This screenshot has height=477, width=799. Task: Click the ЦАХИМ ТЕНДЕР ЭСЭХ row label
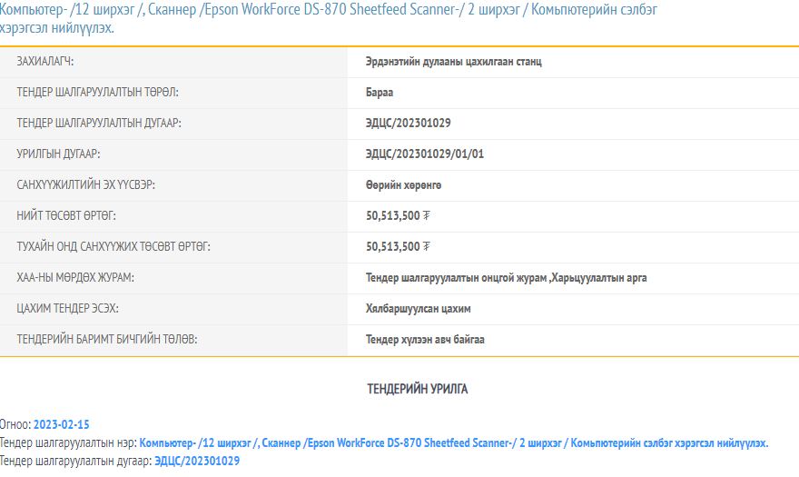click(68, 309)
